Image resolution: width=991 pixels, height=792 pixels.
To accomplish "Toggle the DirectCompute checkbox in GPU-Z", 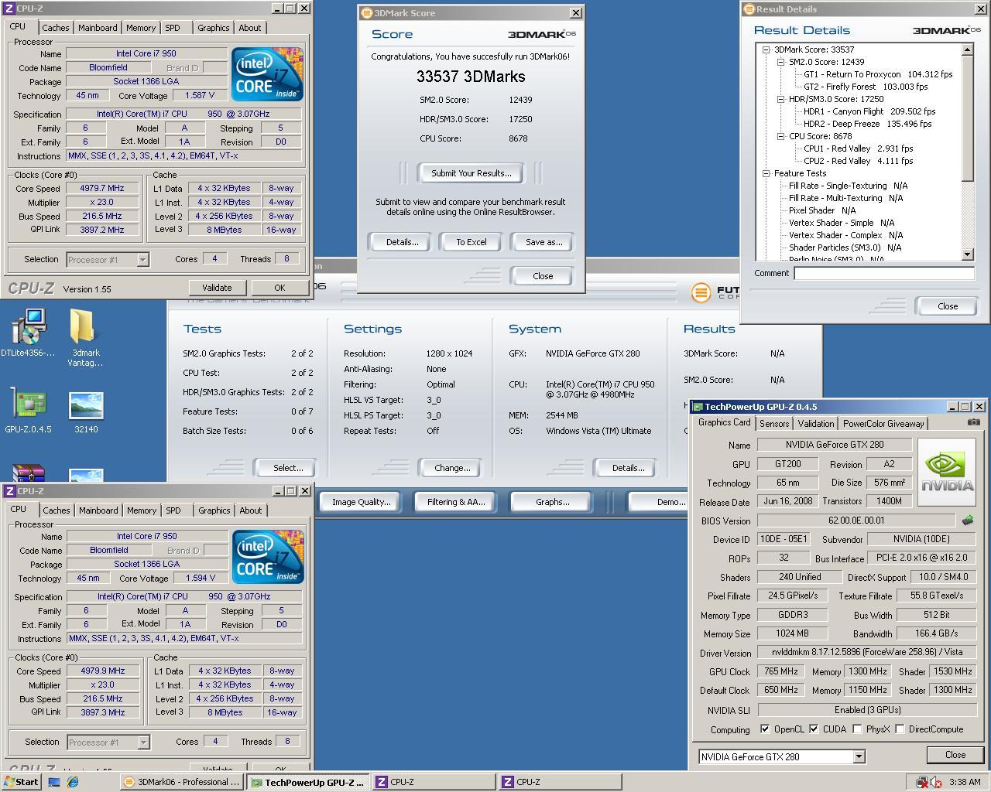I will click(x=900, y=729).
